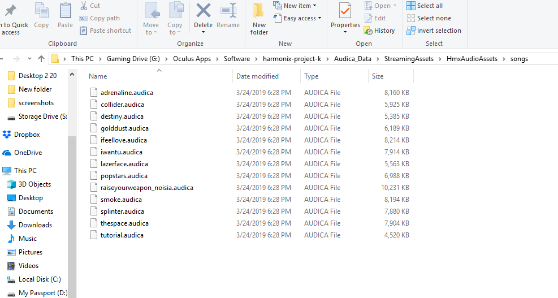Click the Pin to Quick access icon
Image resolution: width=558 pixels, height=298 pixels.
[11, 10]
